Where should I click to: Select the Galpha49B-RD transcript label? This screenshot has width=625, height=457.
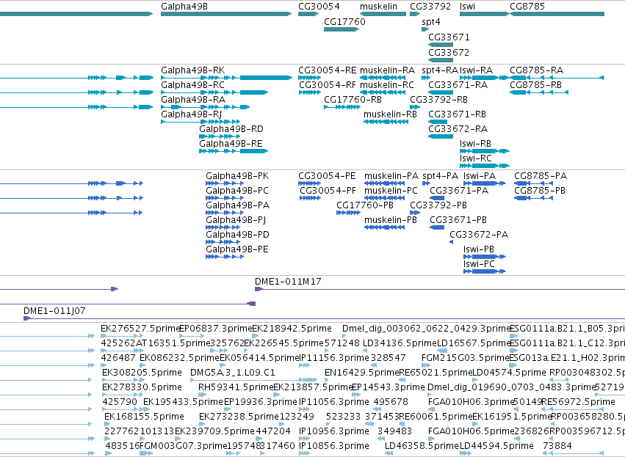[x=231, y=129]
